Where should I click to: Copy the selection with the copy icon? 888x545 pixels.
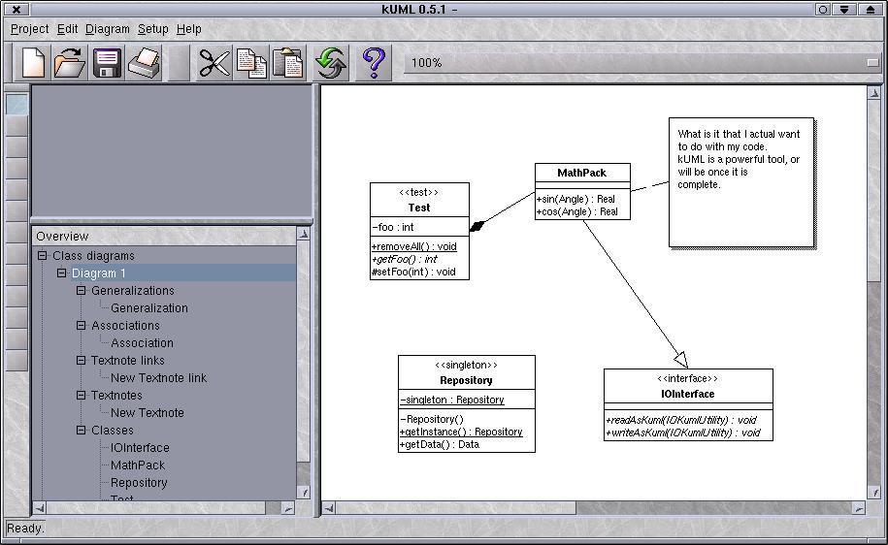tap(250, 63)
